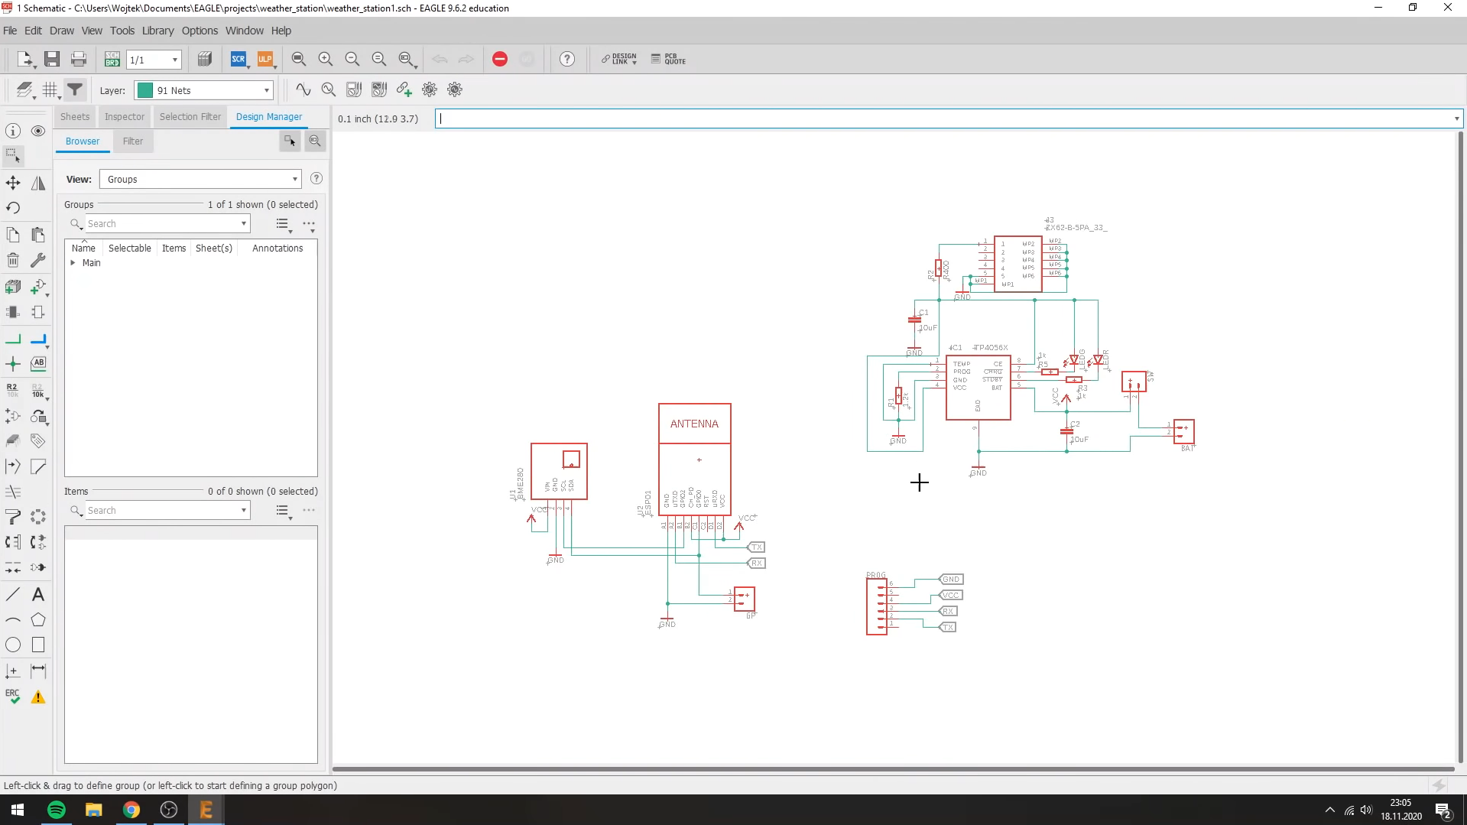
Task: Open the View Groups combo box
Action: [x=200, y=179]
